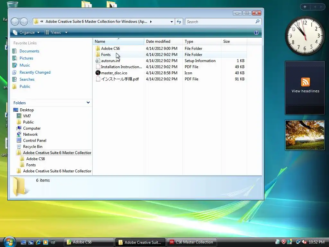Switch to Adobe Creative Suit... taskbar button
329x247 pixels.
(140, 242)
